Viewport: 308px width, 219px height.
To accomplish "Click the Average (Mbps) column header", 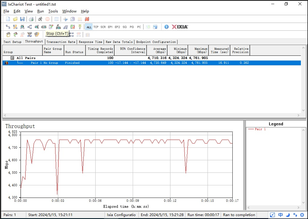I will pyautogui.click(x=157, y=50).
